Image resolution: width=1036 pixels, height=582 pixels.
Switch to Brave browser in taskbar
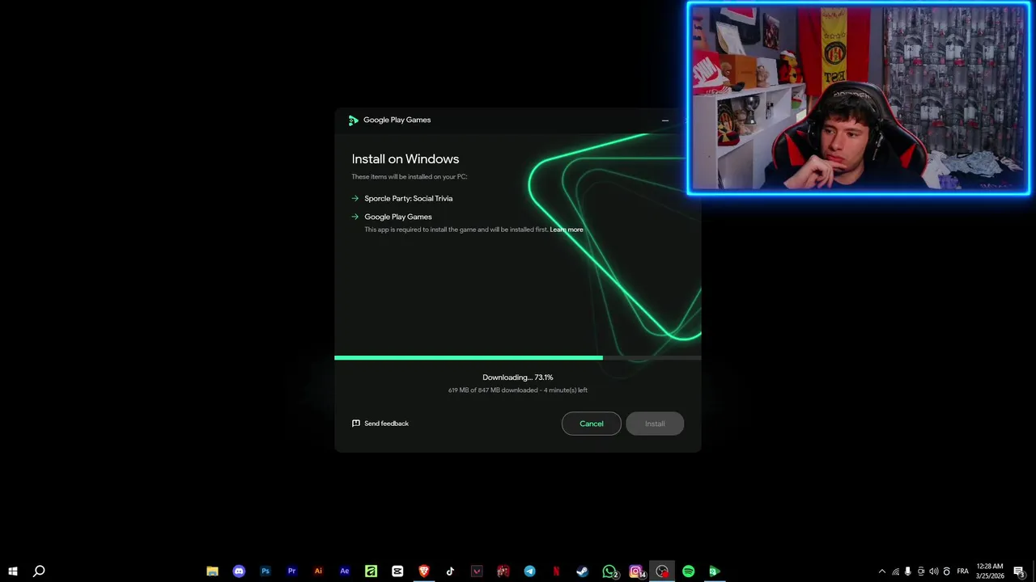(424, 571)
